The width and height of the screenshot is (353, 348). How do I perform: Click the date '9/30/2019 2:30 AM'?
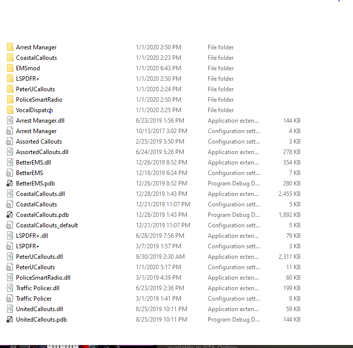[x=160, y=257]
